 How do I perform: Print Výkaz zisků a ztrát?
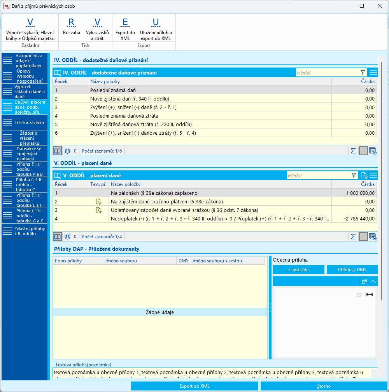point(97,29)
